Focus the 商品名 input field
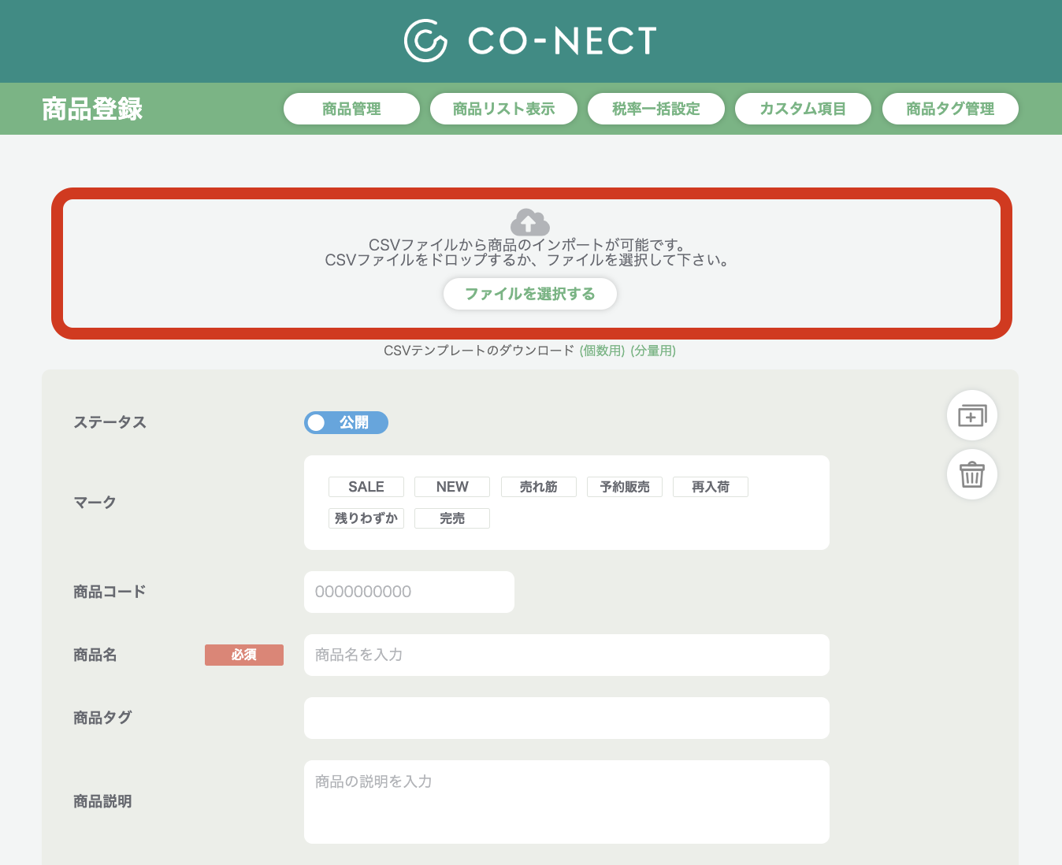Screen dimensions: 1062x865 566,655
